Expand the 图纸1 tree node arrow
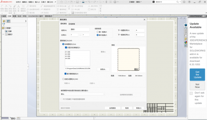This screenshot has width=207, height=120. [3, 34]
